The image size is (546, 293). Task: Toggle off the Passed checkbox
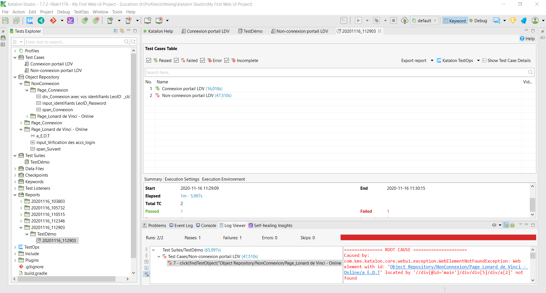(x=149, y=60)
